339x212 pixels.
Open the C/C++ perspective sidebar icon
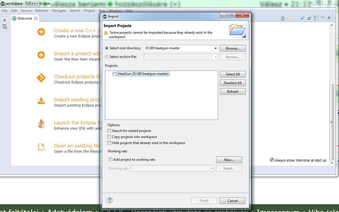coord(5,27)
